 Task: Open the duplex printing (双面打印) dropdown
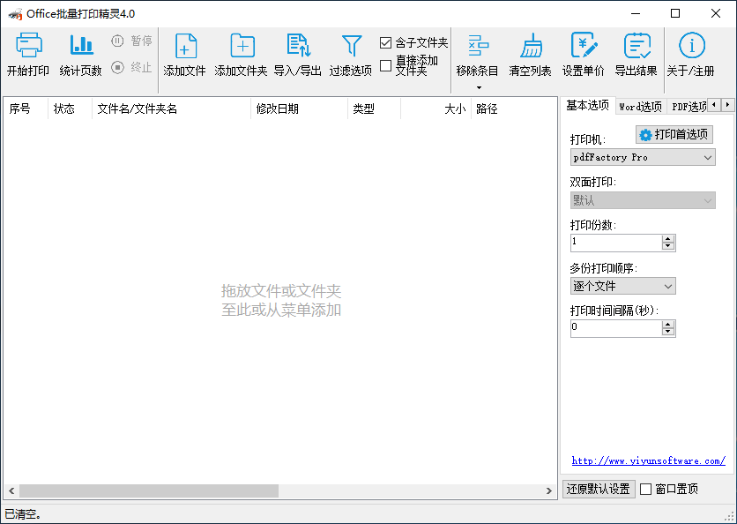click(x=643, y=200)
